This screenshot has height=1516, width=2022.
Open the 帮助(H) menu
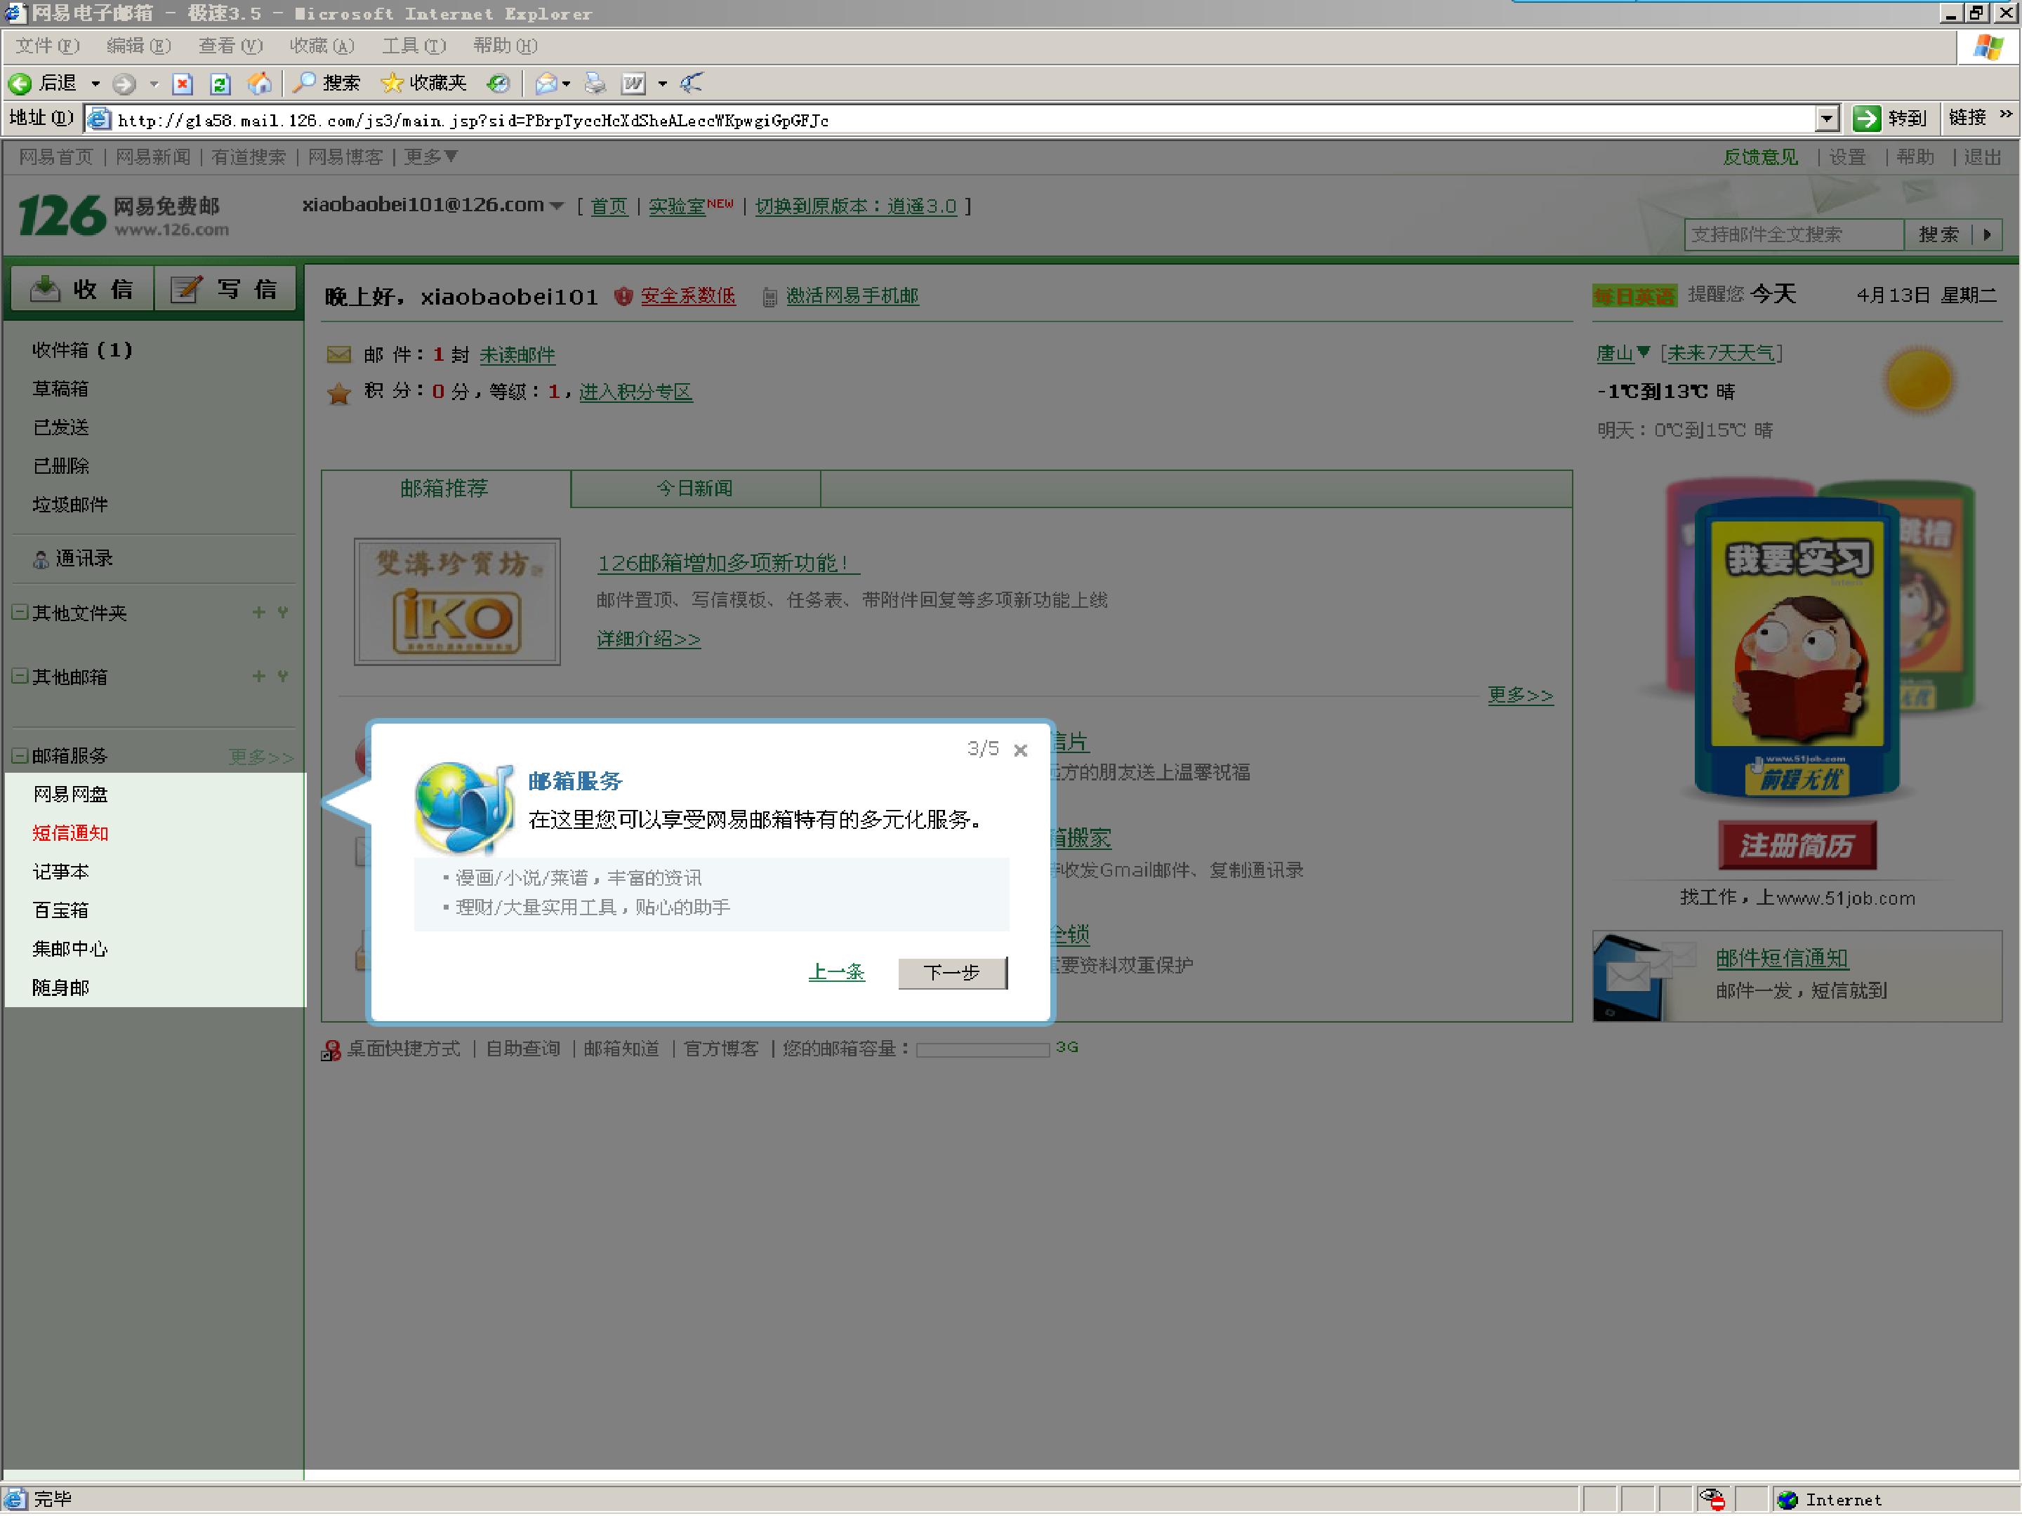[505, 46]
